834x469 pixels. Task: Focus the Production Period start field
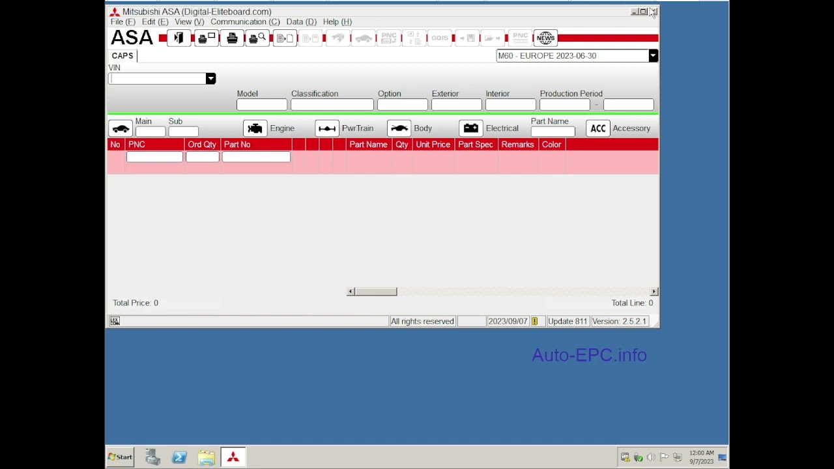pyautogui.click(x=565, y=105)
